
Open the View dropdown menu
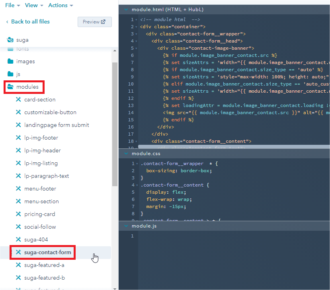click(33, 5)
